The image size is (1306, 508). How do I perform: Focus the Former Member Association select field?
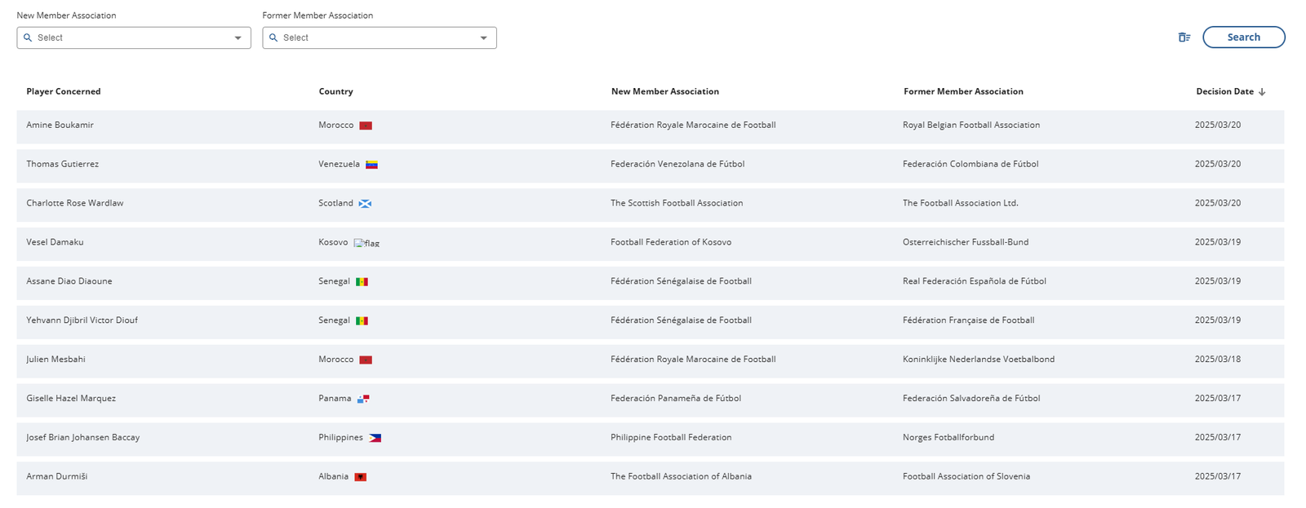tap(380, 38)
